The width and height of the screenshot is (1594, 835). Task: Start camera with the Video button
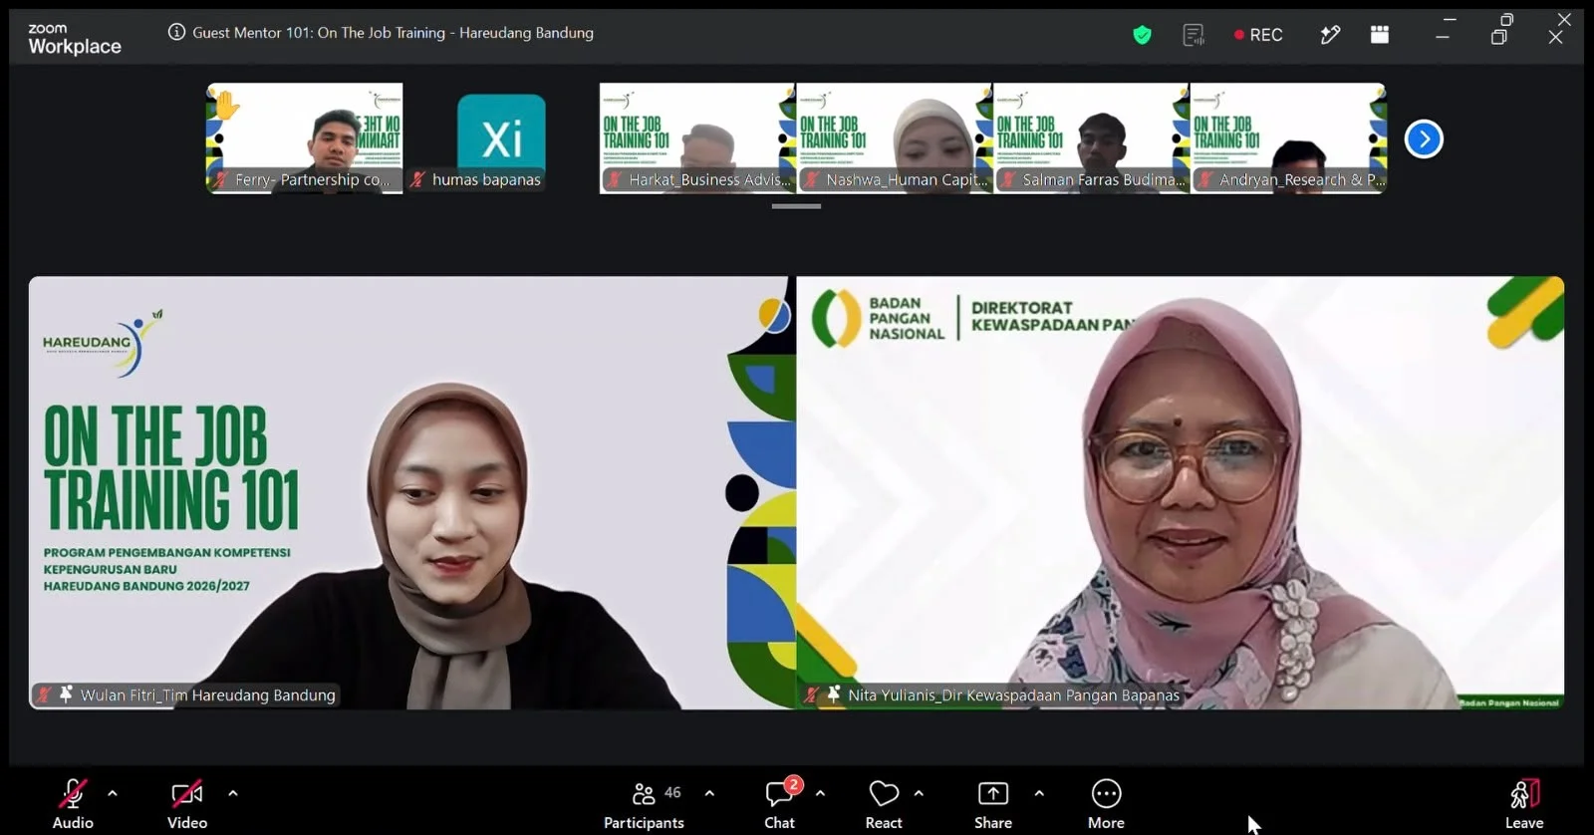[187, 803]
